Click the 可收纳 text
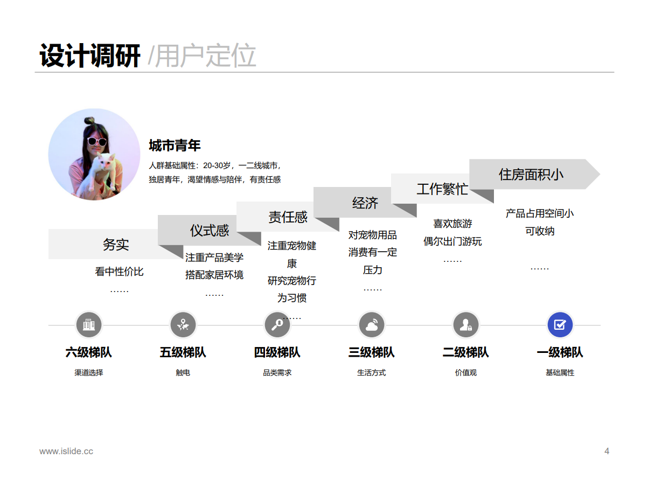The height and width of the screenshot is (486, 648). pyautogui.click(x=540, y=231)
